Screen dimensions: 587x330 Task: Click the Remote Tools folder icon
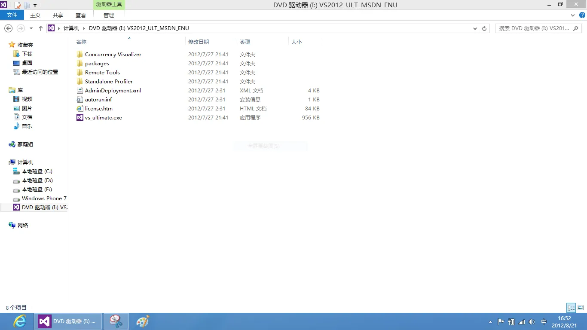pyautogui.click(x=79, y=72)
